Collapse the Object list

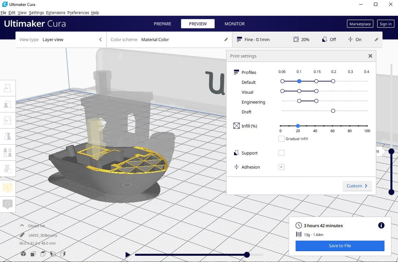coord(23,226)
